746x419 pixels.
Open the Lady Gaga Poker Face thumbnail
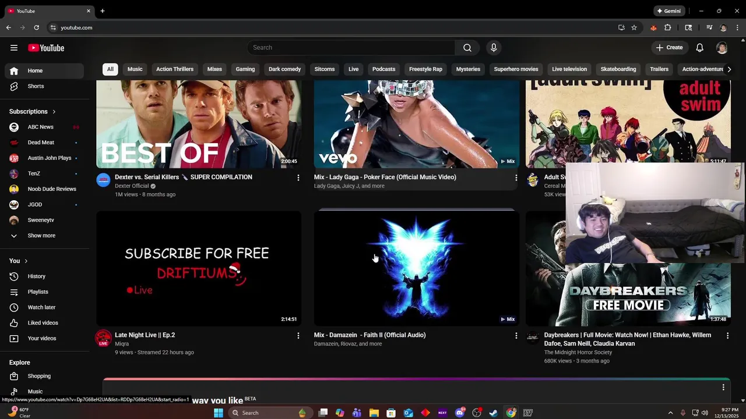click(x=416, y=124)
